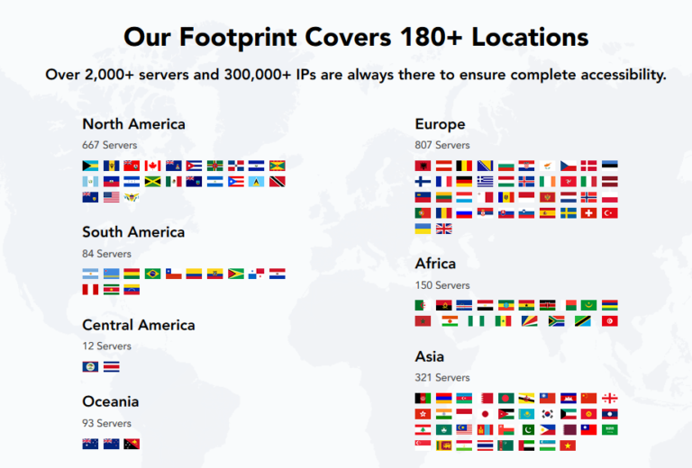Select the Europe heading
The image size is (692, 468).
click(x=440, y=125)
